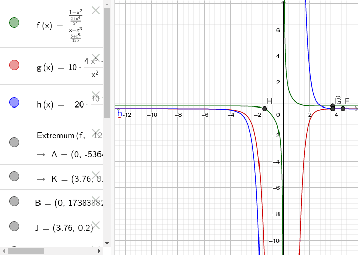This screenshot has width=359, height=256.
Task: Select the B = (0, 17383882 entry
Action: [69, 203]
